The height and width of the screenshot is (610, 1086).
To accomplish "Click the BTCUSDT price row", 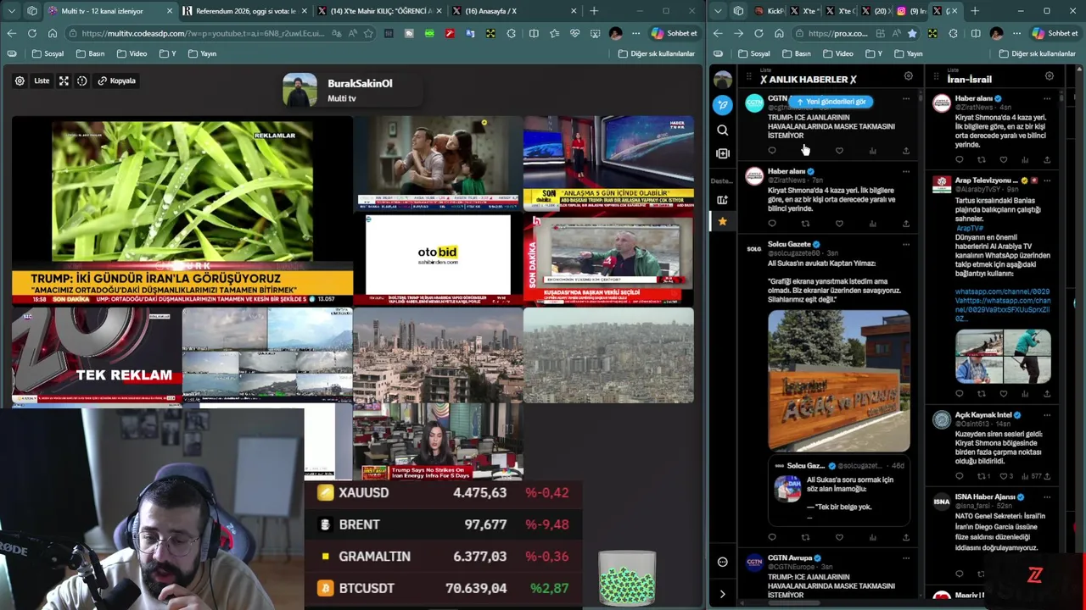I will 443,588.
